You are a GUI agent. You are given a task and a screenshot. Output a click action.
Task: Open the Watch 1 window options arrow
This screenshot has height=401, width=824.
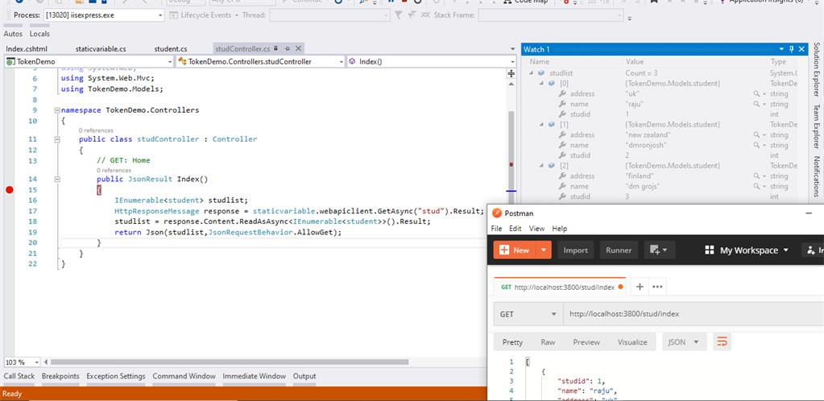(781, 49)
